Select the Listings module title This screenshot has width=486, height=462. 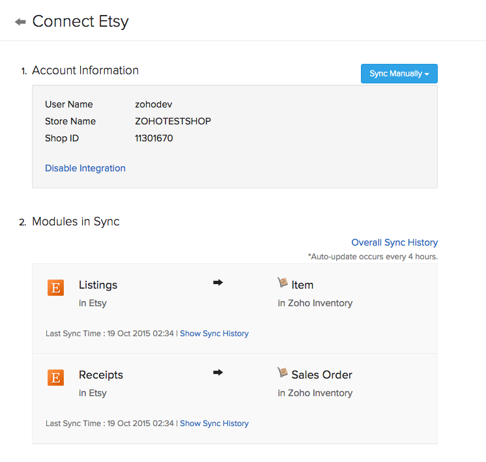tap(98, 285)
